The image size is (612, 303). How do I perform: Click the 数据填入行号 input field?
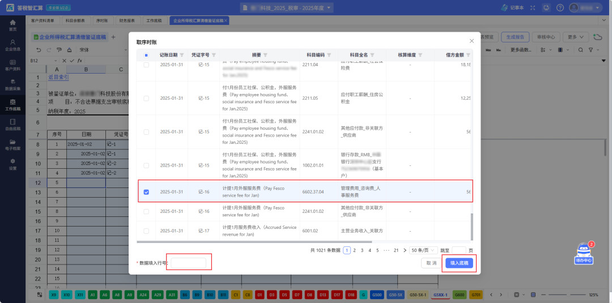(x=189, y=263)
